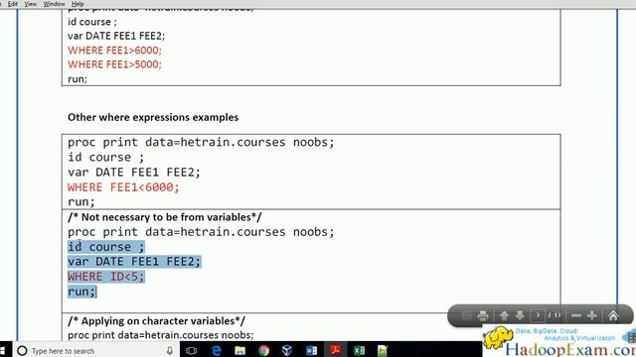Open the View menu
This screenshot has height=357, width=636.
tap(30, 4)
